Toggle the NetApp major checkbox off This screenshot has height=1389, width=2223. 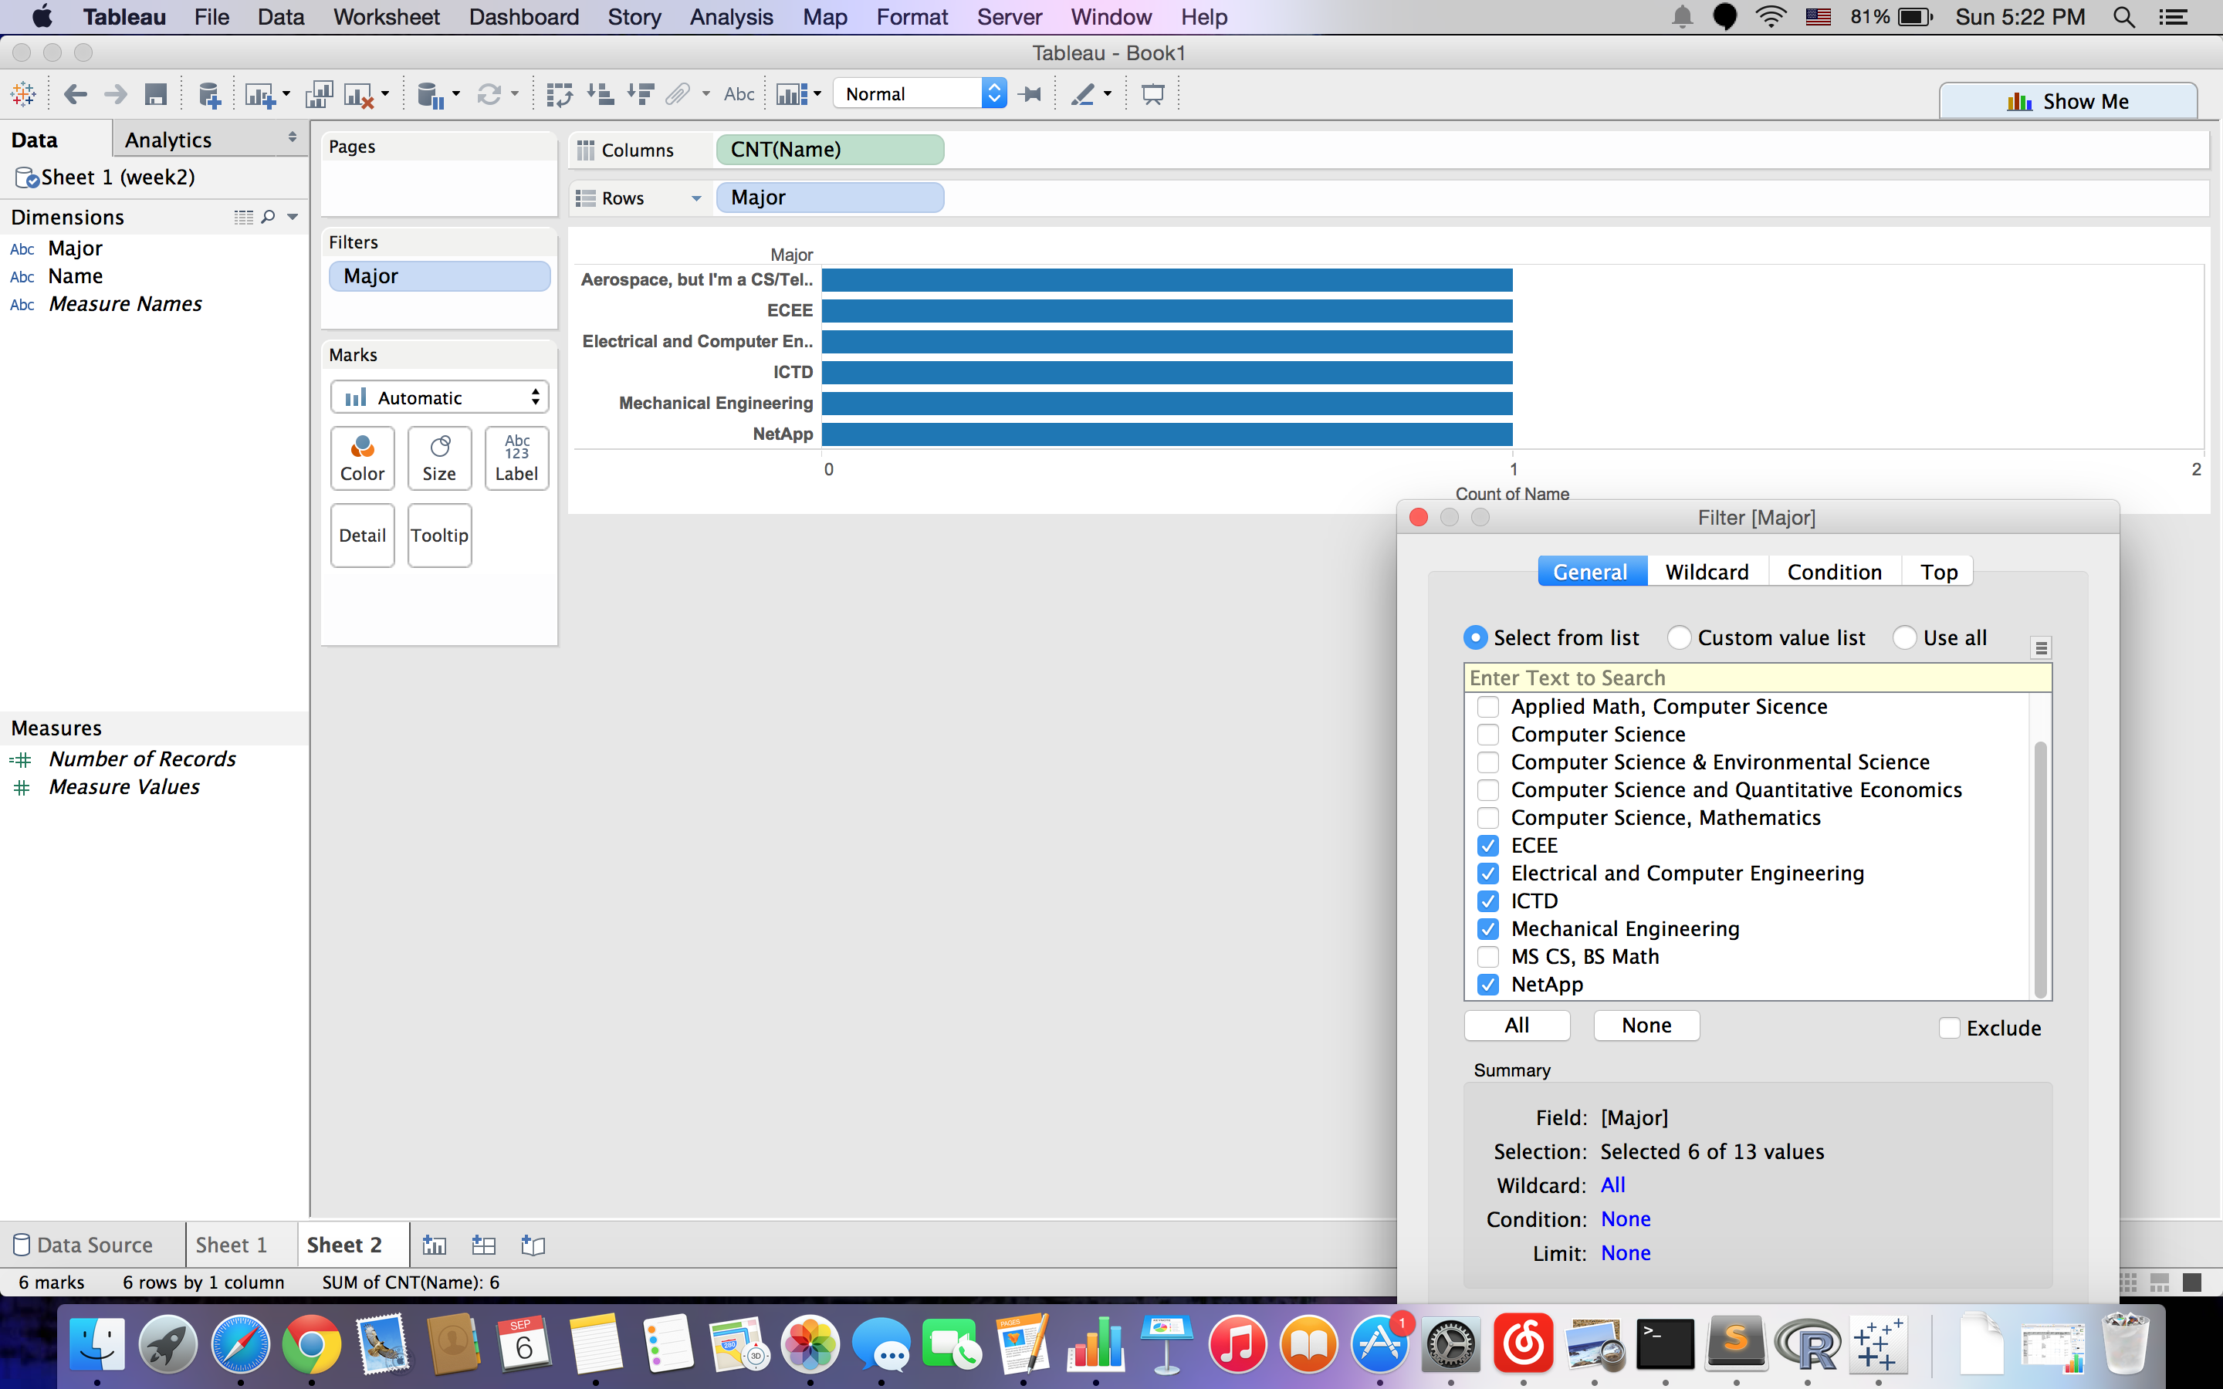[x=1485, y=984]
